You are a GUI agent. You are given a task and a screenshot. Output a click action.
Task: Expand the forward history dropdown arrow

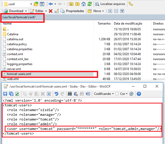[64, 4]
